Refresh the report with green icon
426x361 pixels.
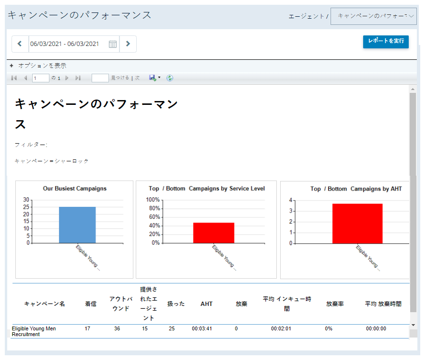point(170,78)
